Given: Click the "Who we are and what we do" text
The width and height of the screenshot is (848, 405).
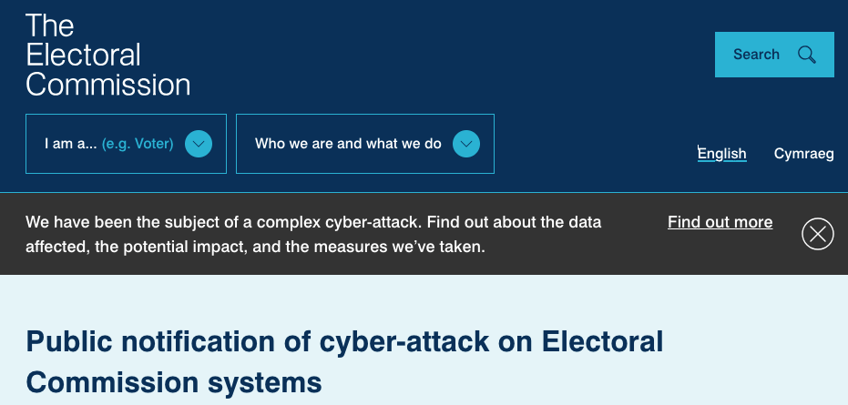Looking at the screenshot, I should click(348, 144).
